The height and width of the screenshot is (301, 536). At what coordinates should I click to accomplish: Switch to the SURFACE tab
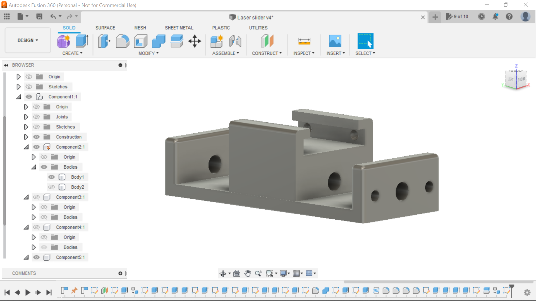[105, 28]
